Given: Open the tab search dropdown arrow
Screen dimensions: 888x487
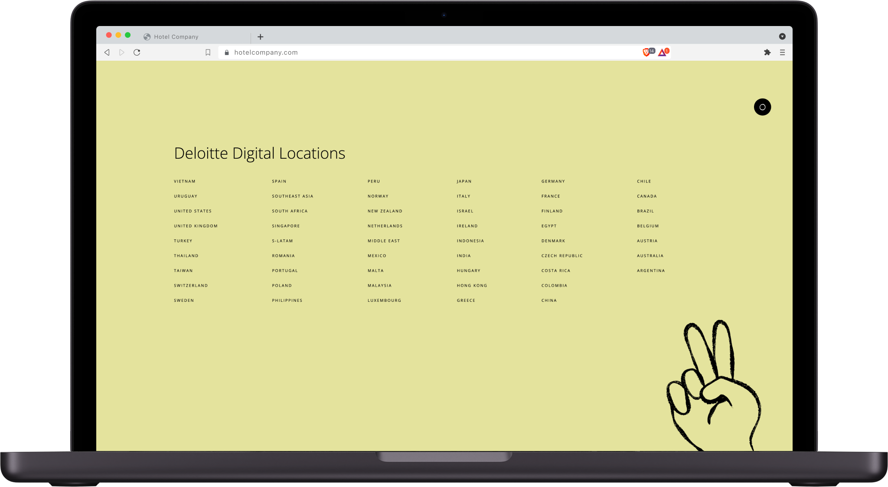Looking at the screenshot, I should (x=782, y=36).
